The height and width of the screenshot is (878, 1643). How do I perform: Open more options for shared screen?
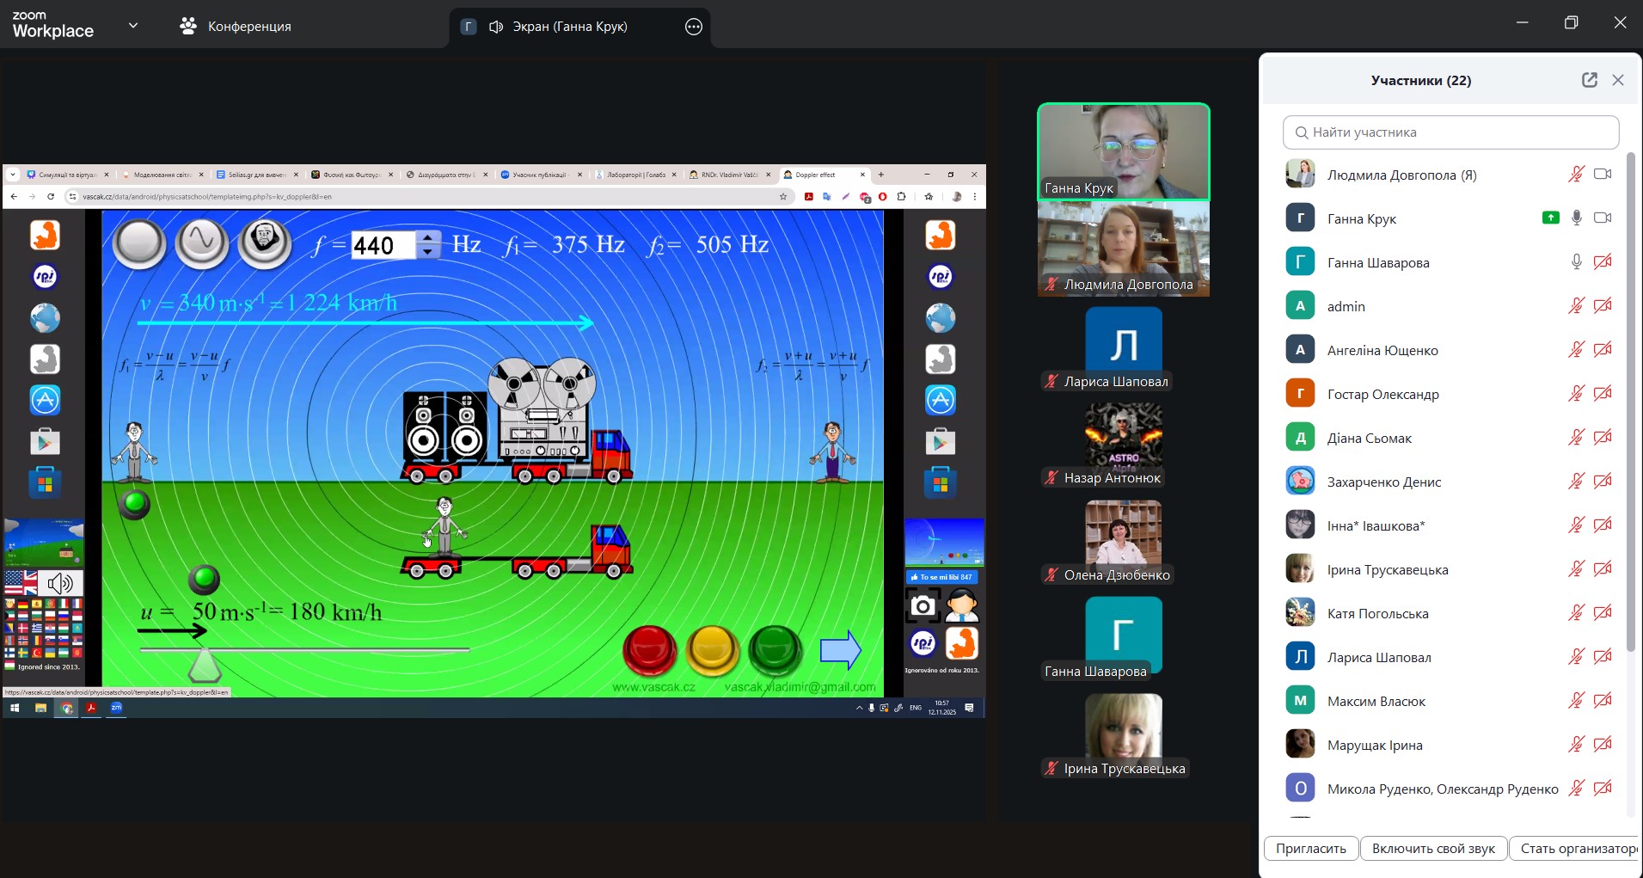pos(694,27)
